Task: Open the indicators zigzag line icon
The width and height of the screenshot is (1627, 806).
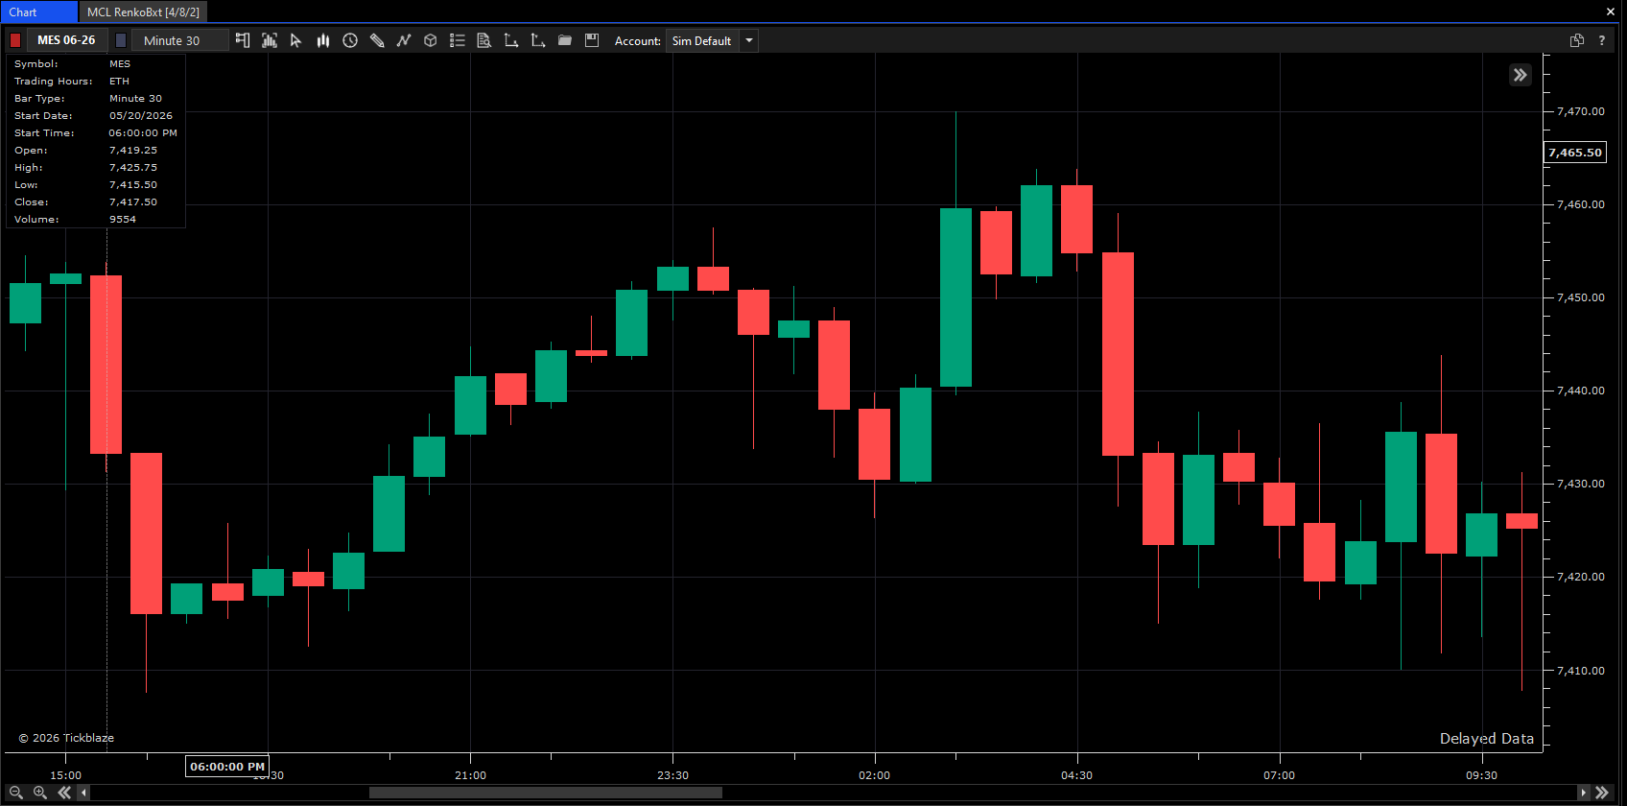Action: tap(404, 40)
